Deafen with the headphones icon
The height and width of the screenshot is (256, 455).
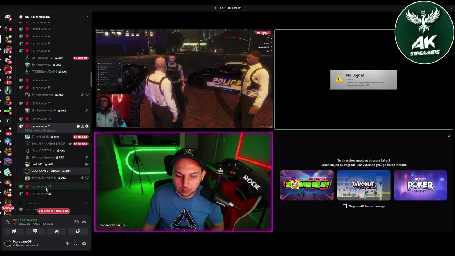click(x=75, y=244)
